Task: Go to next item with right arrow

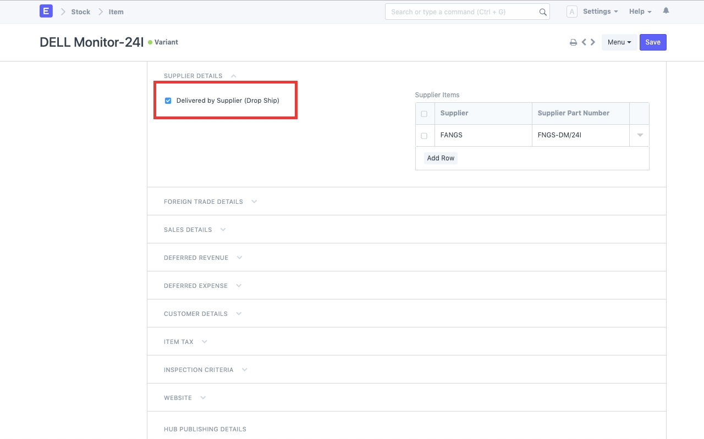Action: point(593,42)
